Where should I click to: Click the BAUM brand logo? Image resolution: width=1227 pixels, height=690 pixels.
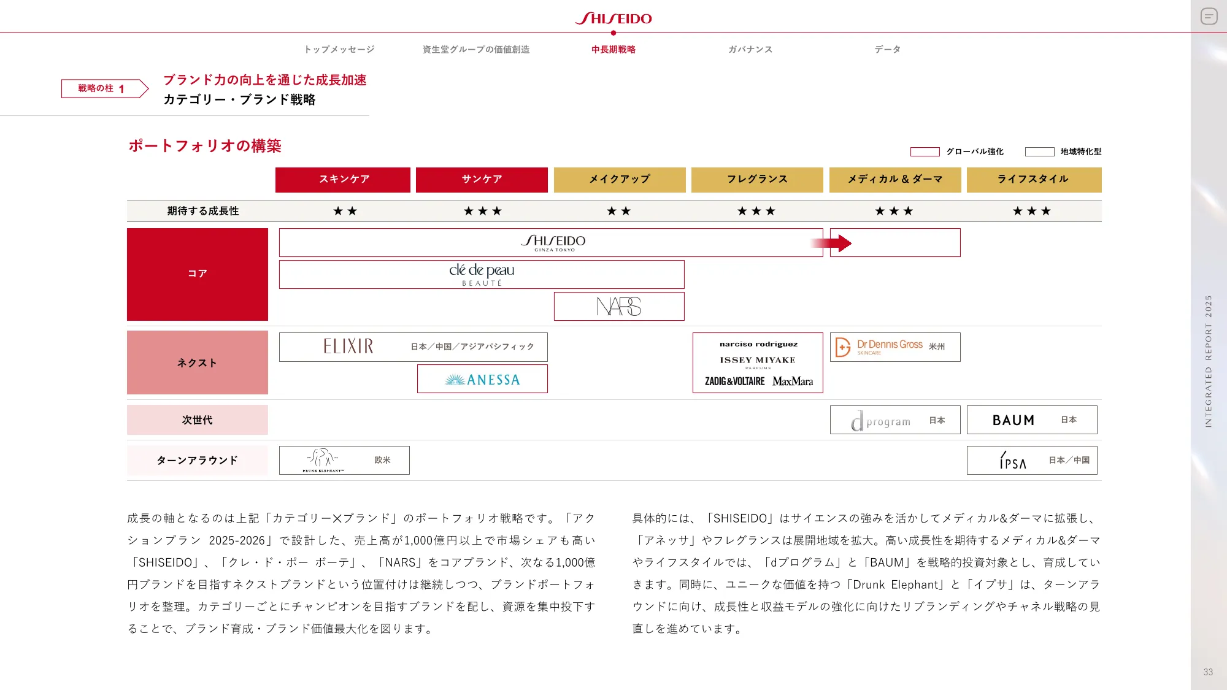pos(1014,421)
